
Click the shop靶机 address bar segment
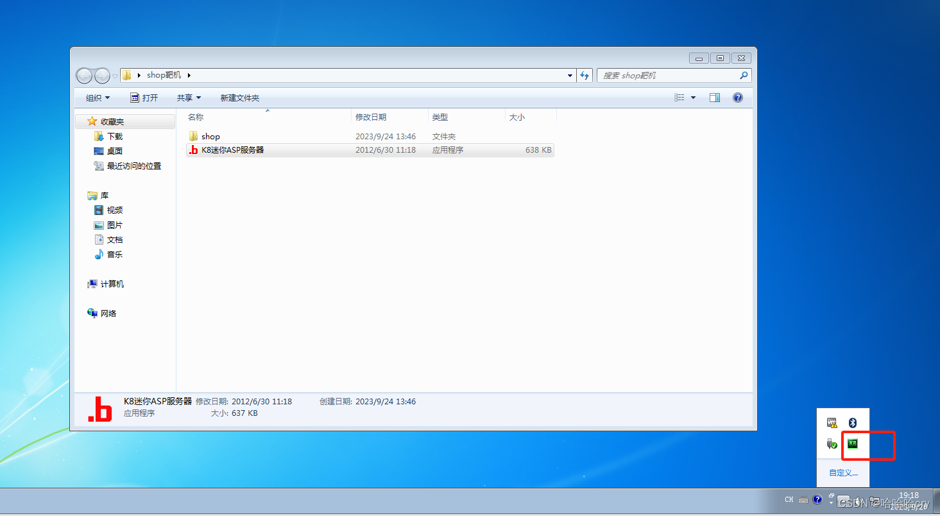(164, 75)
